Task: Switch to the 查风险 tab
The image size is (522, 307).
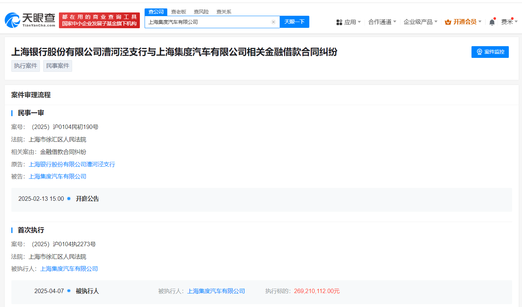Action: (x=201, y=12)
